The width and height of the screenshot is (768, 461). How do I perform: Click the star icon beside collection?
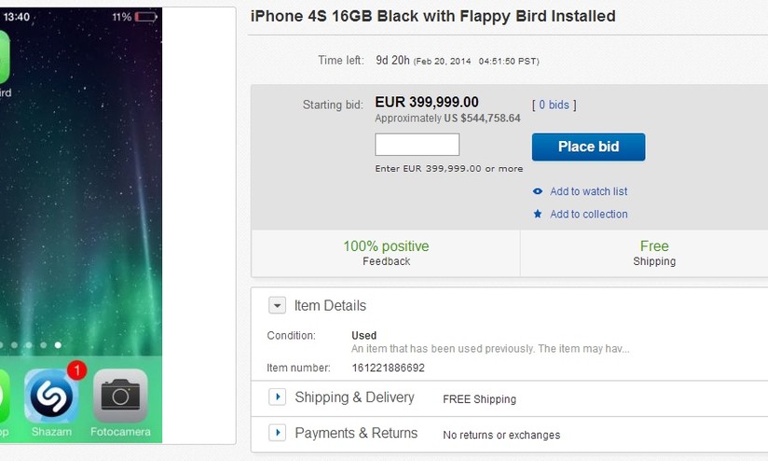[x=538, y=214]
